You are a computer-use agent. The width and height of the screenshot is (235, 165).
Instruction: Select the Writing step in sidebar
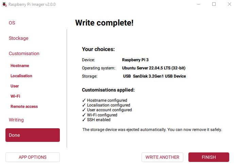16,120
